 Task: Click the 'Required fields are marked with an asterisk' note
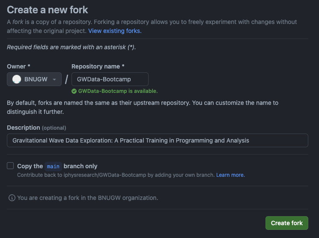point(71,47)
